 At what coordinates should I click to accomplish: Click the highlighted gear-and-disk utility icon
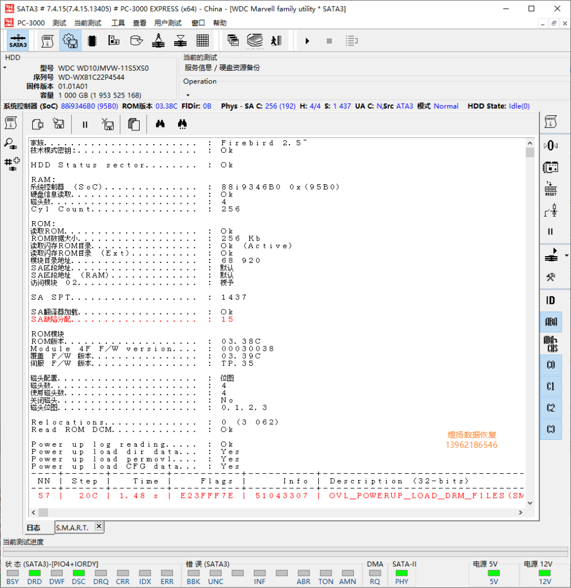(x=70, y=41)
